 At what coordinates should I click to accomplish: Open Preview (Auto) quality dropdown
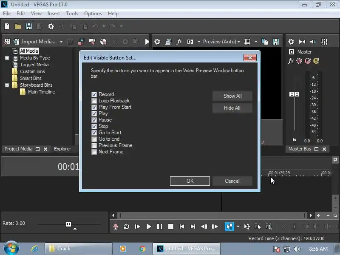point(221,41)
